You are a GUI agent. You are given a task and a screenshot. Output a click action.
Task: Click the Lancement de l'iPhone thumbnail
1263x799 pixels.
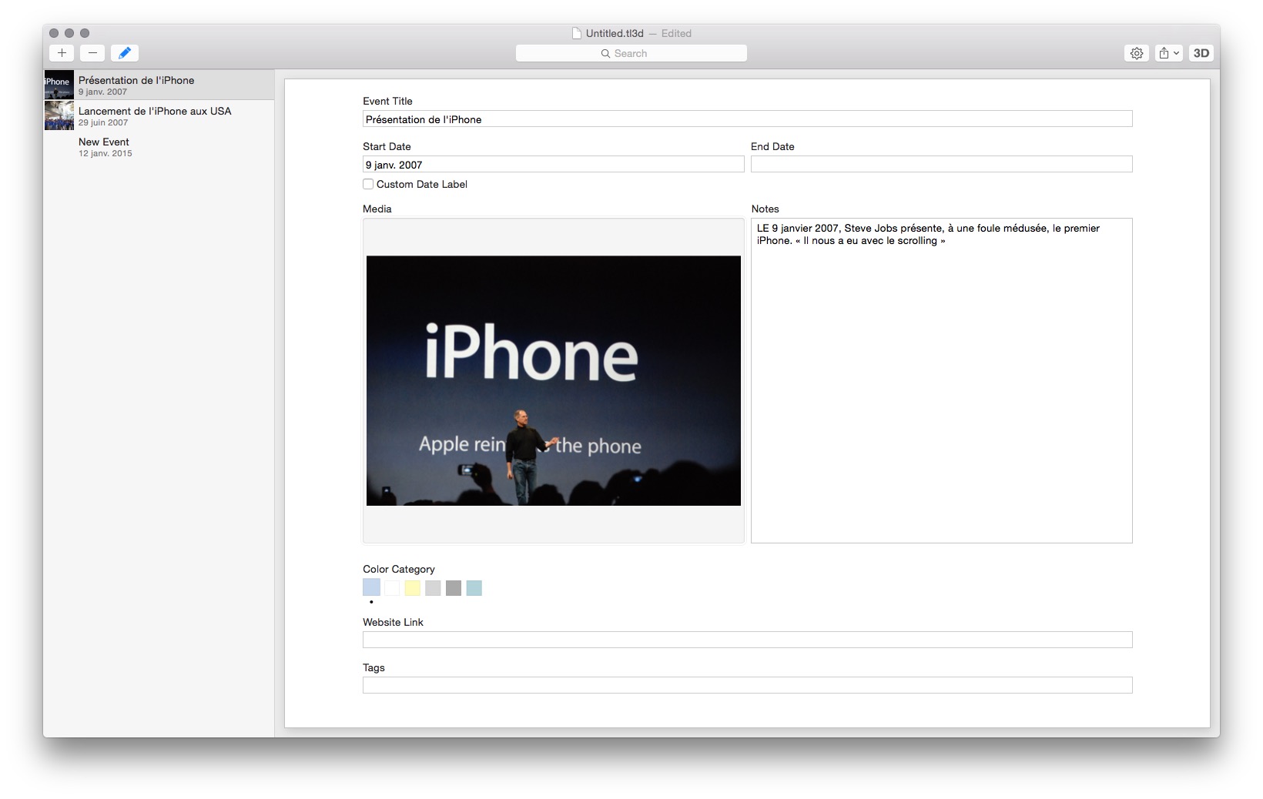point(59,115)
